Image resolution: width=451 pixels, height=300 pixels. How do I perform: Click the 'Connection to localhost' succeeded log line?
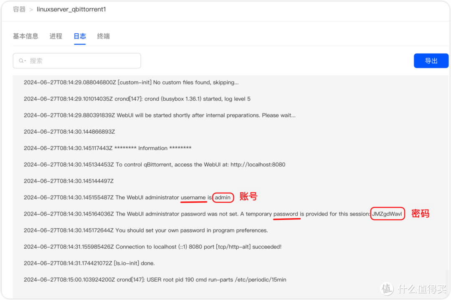[x=152, y=247]
